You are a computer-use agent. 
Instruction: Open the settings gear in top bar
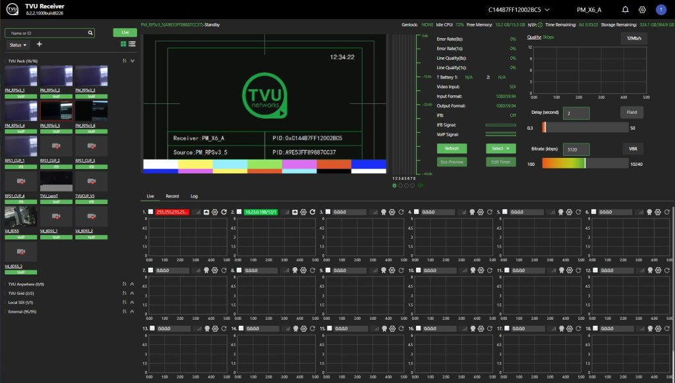point(642,9)
